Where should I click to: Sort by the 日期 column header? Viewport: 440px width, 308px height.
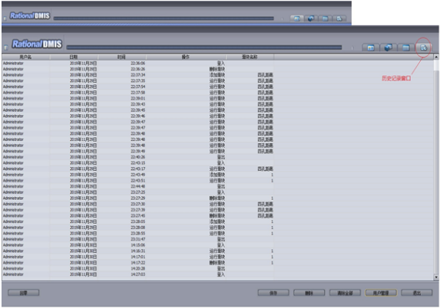point(74,57)
